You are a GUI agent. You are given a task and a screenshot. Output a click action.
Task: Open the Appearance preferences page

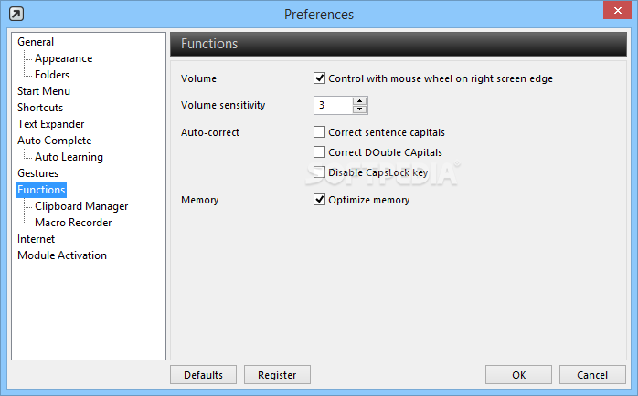click(63, 58)
